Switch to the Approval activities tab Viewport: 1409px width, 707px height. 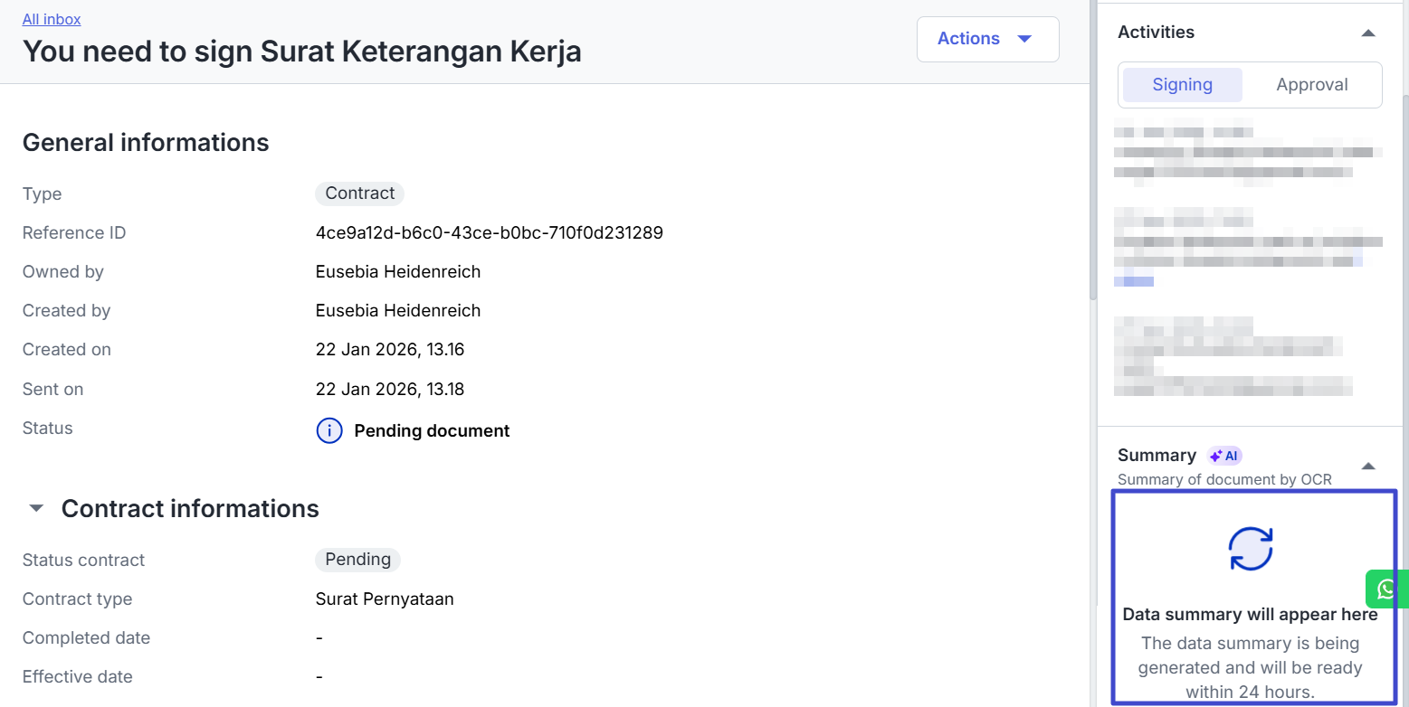tap(1311, 85)
